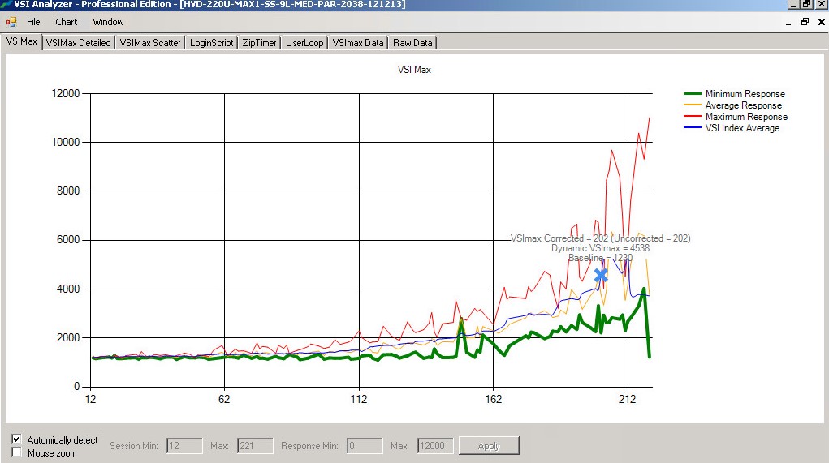Click the VSI Analyzer title bar icon
This screenshot has width=829, height=463.
[6, 4]
